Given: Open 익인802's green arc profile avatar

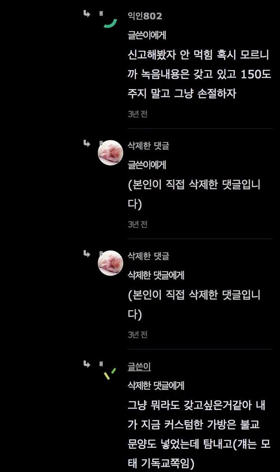Looking at the screenshot, I should [110, 23].
